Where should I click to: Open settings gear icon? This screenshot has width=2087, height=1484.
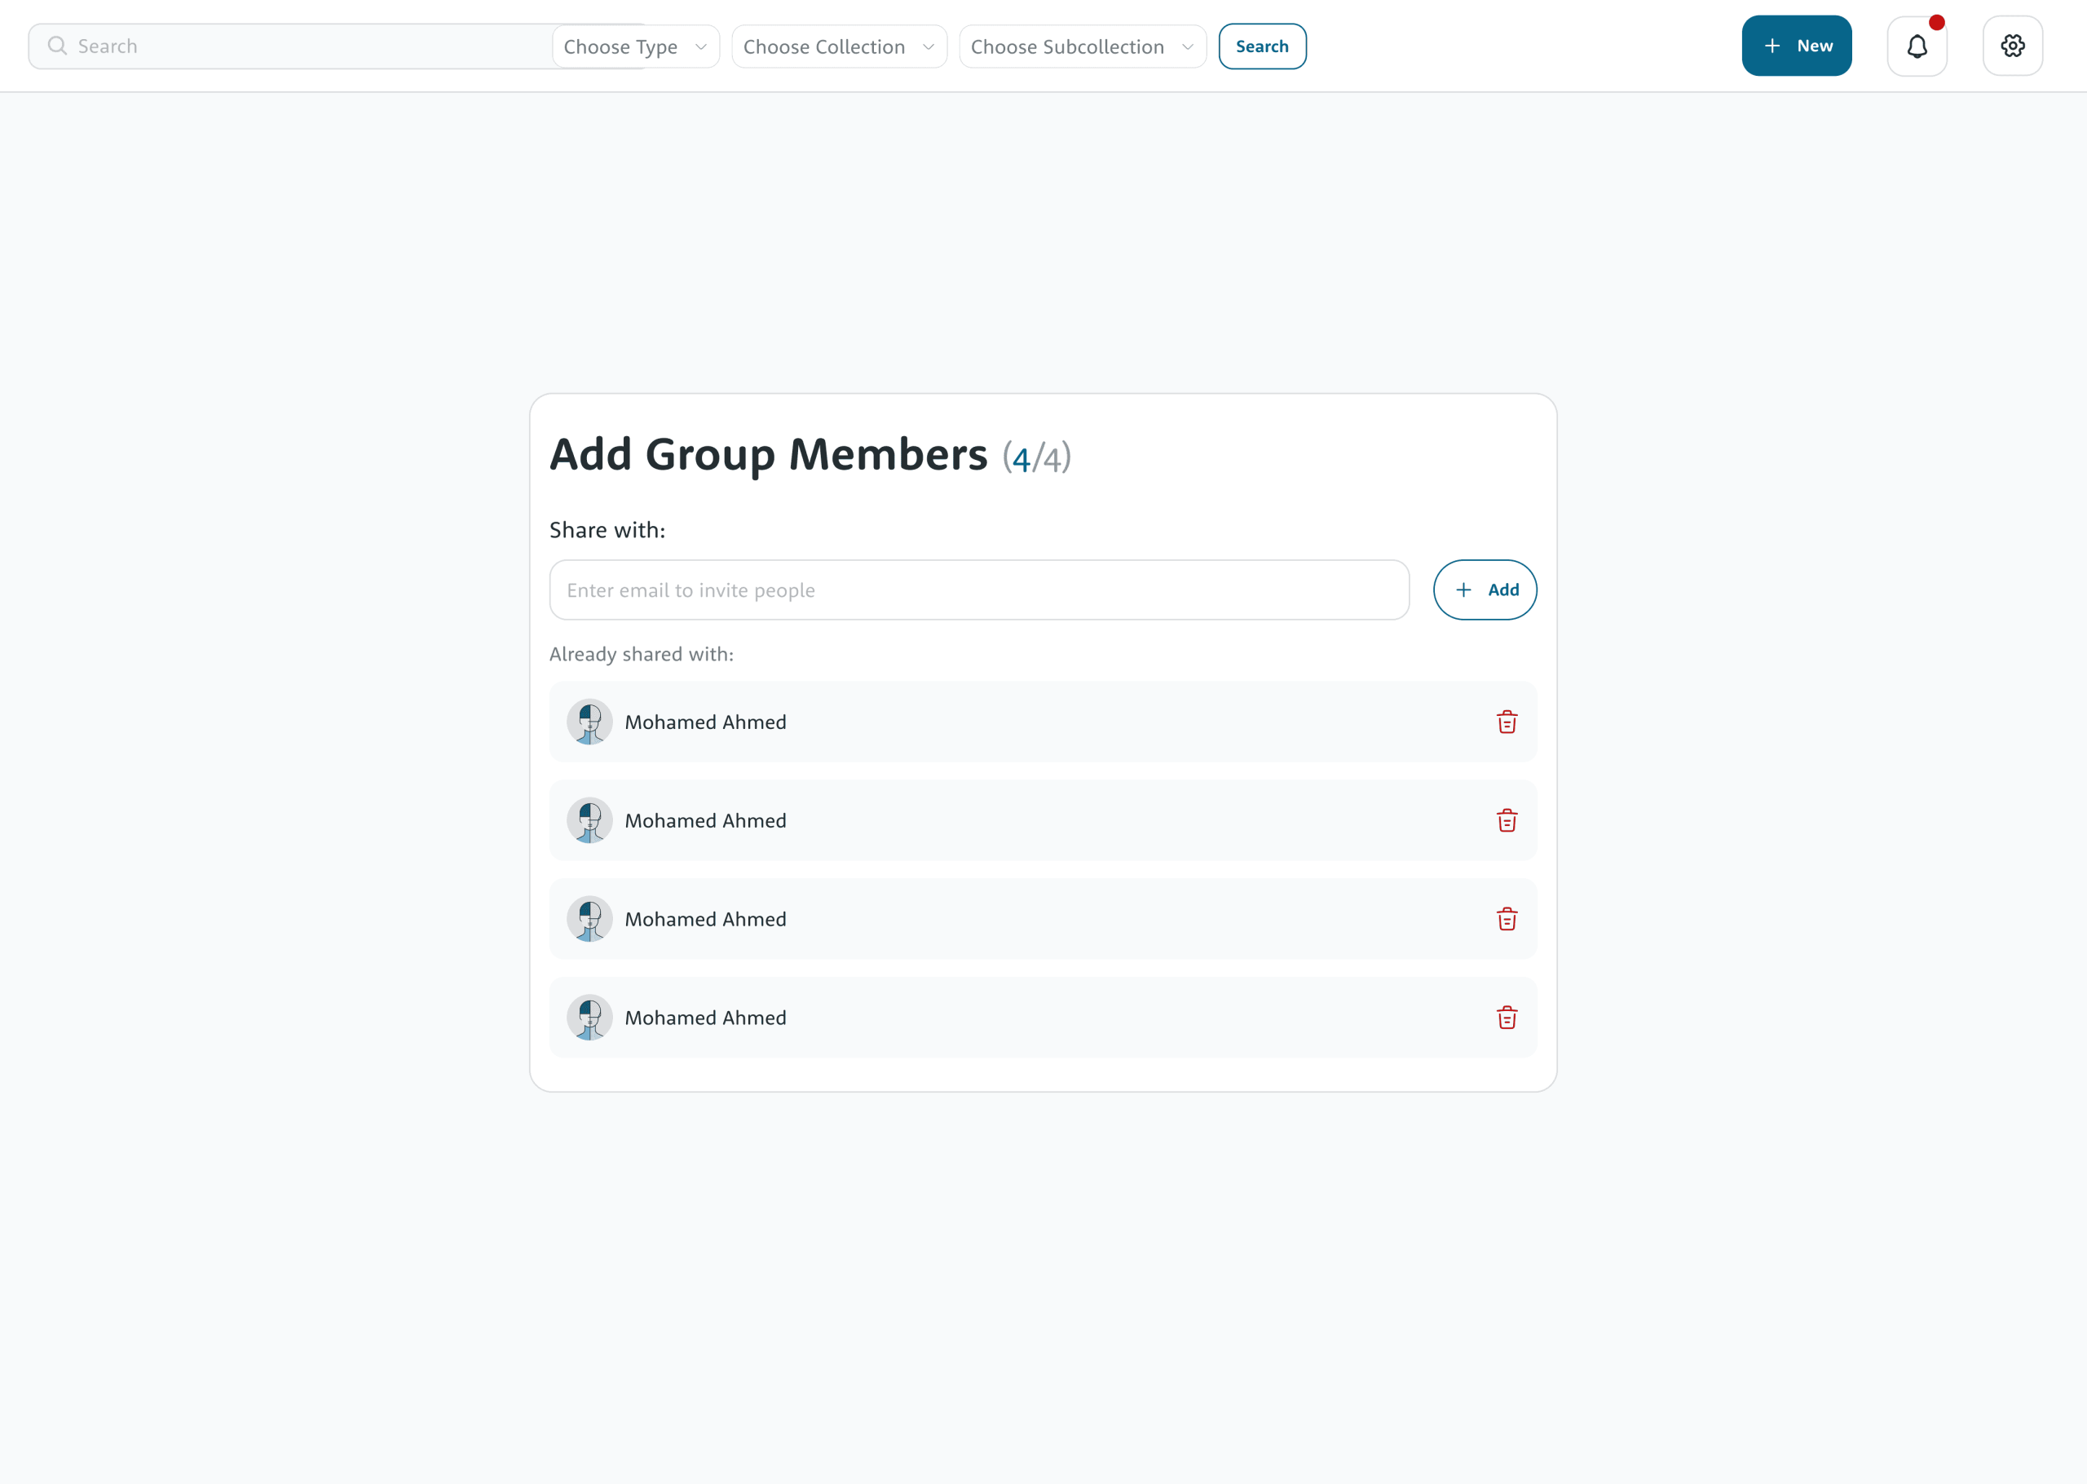(2012, 46)
